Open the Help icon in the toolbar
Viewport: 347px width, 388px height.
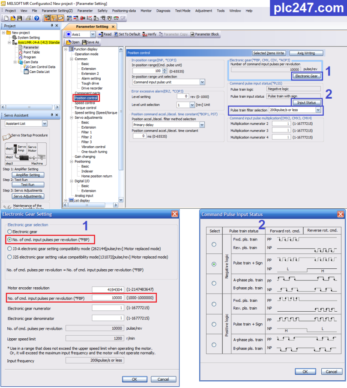pyautogui.click(x=36, y=18)
